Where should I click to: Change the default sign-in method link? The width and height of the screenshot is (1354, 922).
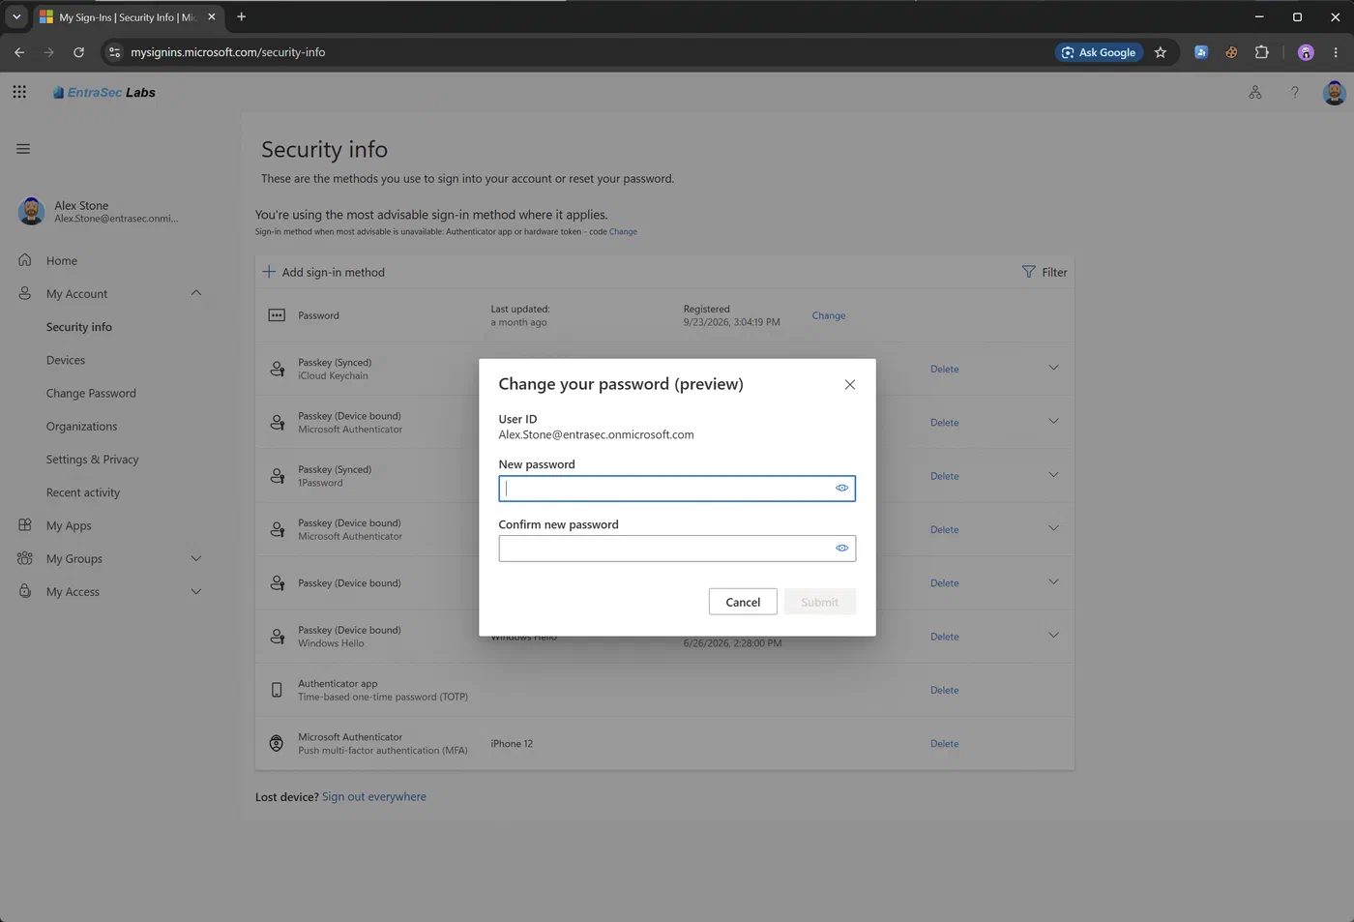(623, 232)
